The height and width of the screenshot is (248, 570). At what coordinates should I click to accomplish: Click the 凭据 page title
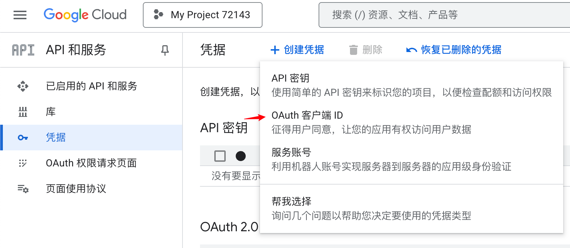(x=213, y=50)
